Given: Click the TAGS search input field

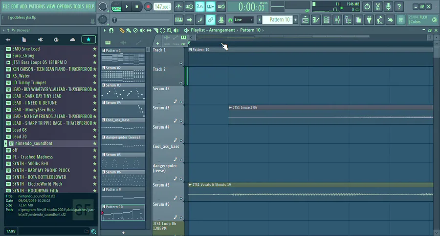Looking at the screenshot, I should (x=54, y=231).
